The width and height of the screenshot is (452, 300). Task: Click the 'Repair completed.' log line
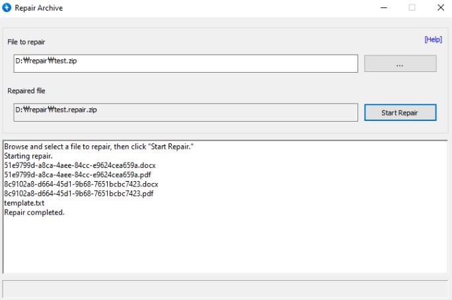34,212
